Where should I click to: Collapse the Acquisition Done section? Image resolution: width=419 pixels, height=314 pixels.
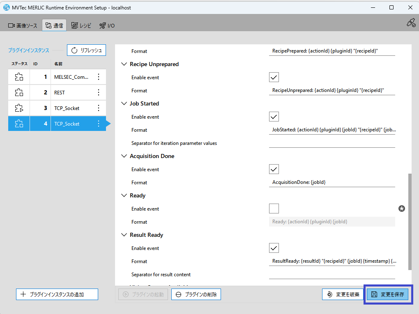(x=124, y=156)
